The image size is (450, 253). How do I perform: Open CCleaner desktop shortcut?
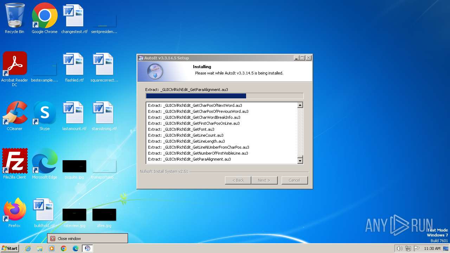click(14, 116)
